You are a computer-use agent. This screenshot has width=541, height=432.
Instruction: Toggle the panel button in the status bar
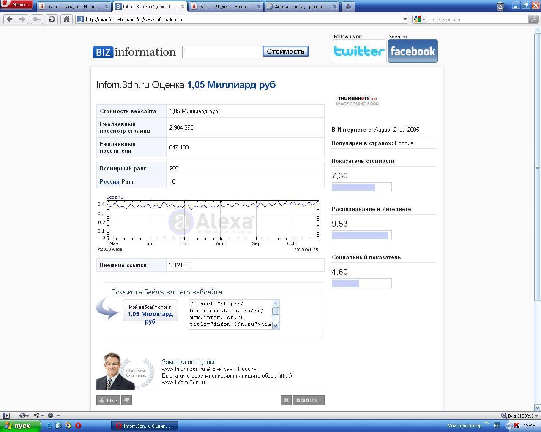coord(6,416)
